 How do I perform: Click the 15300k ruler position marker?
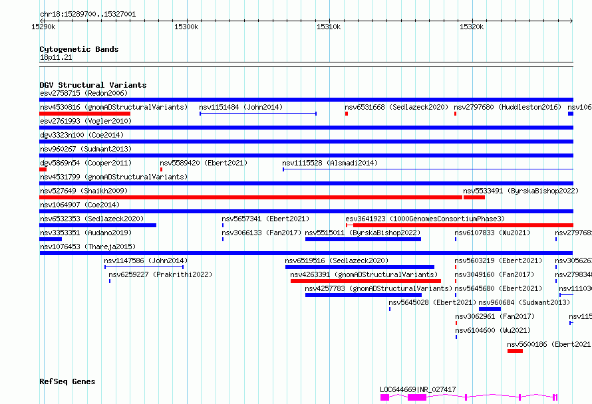(186, 27)
